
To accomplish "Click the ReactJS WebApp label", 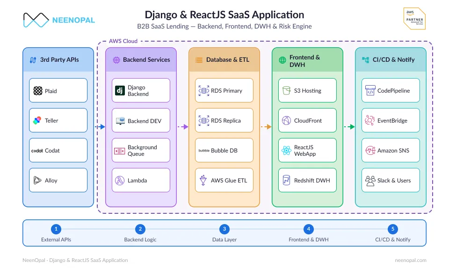I will point(304,150).
